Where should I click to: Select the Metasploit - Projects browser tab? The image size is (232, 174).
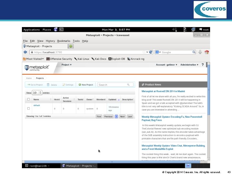[x=45, y=46]
